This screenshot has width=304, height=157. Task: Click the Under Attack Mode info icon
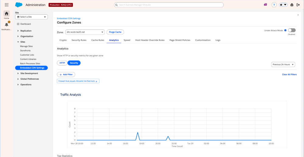tap(285, 30)
